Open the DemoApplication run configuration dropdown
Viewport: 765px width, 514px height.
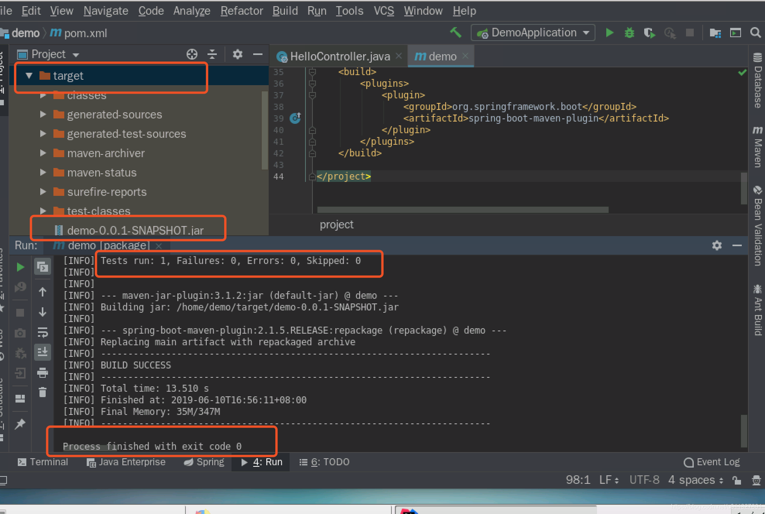click(x=533, y=33)
